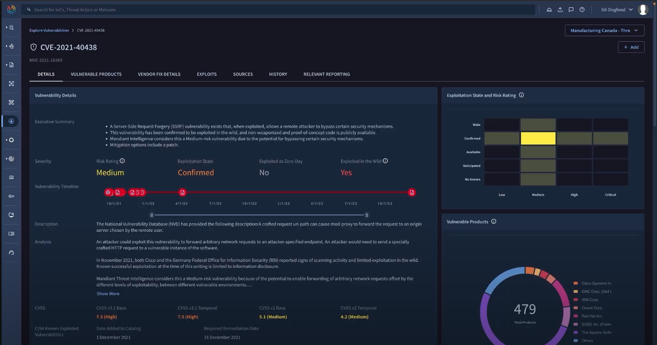Open the Manufacturing Canada - Thre dropdown
The image size is (657, 345).
[x=604, y=30]
